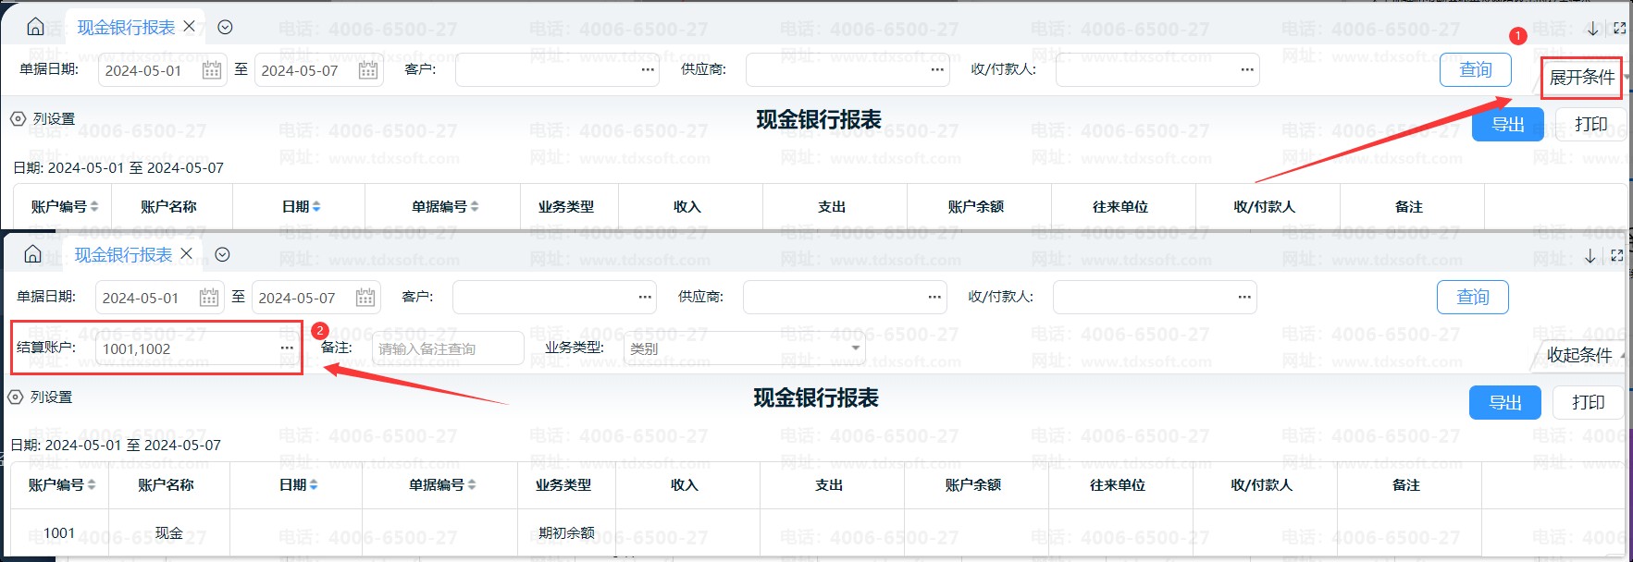The height and width of the screenshot is (562, 1633).
Task: Select the 现金银行报表 tab in the upper panel
Action: pyautogui.click(x=126, y=28)
